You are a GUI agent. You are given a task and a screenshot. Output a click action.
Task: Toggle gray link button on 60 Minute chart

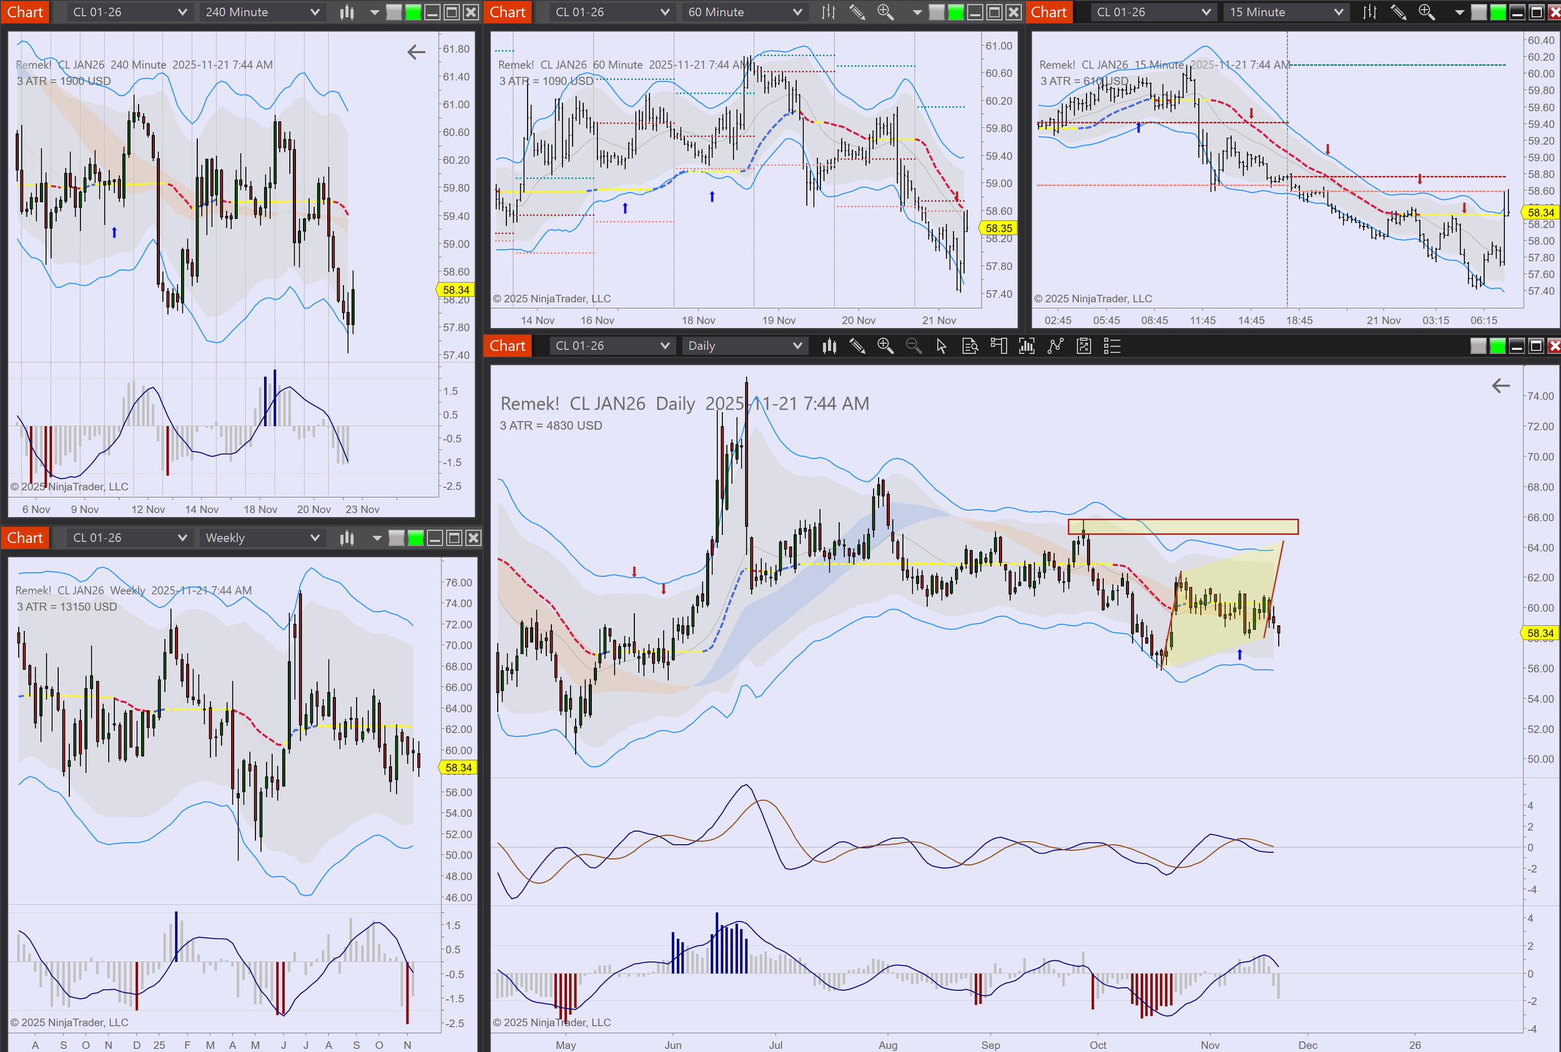click(937, 12)
